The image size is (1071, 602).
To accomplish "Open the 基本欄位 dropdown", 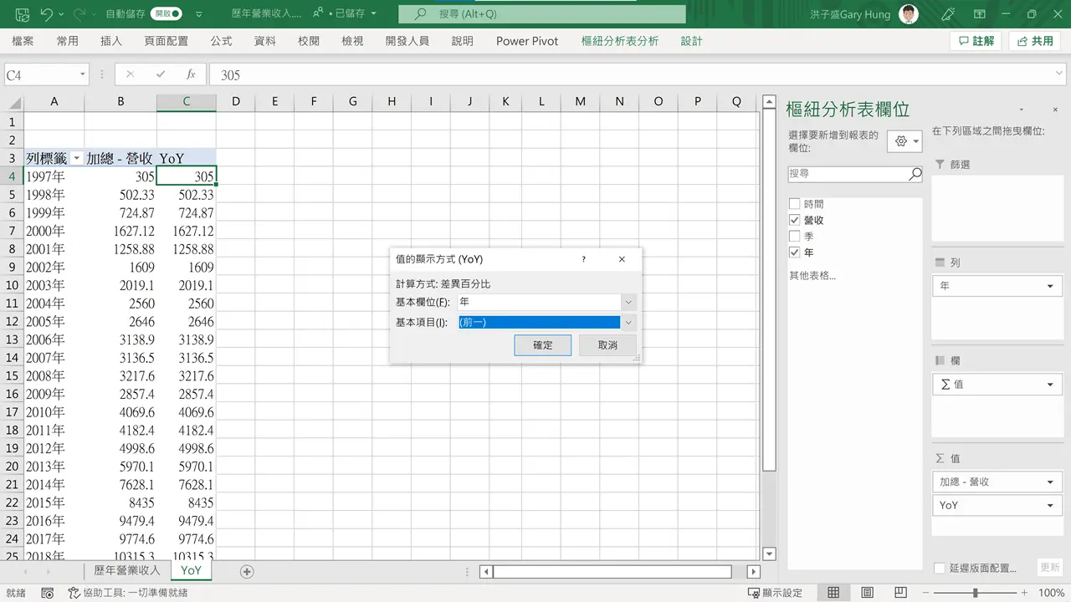I will point(547,302).
